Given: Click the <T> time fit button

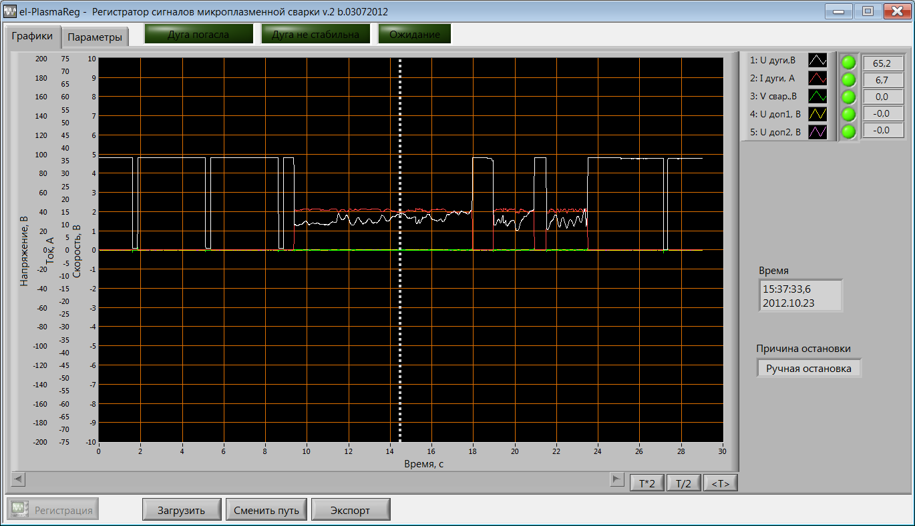Looking at the screenshot, I should [721, 483].
